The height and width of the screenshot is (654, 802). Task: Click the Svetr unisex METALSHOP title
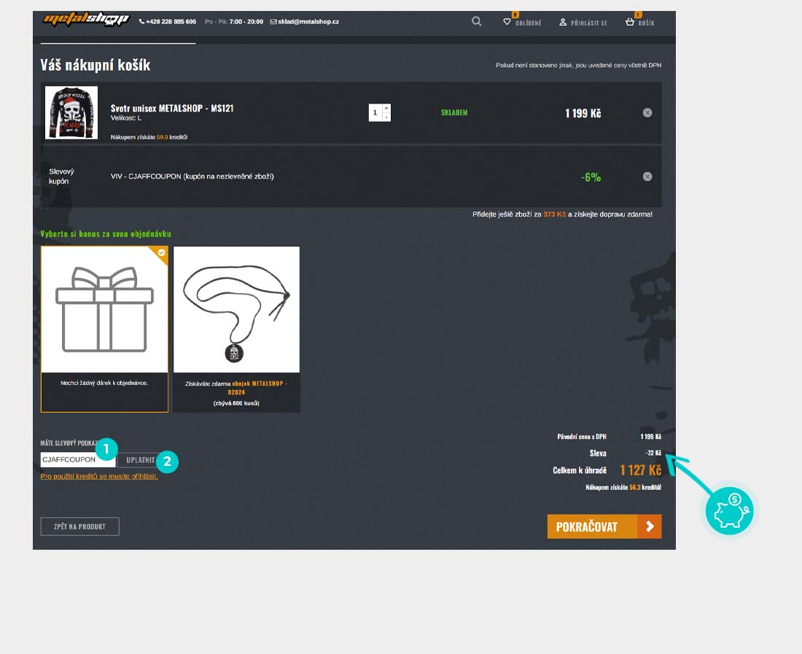172,108
